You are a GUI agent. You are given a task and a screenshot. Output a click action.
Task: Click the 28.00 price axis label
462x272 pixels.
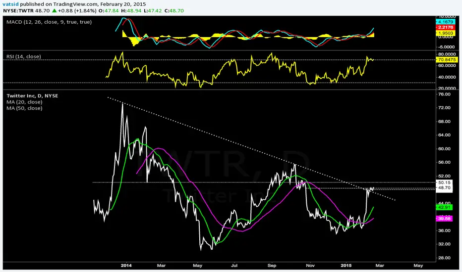pyautogui.click(x=444, y=258)
